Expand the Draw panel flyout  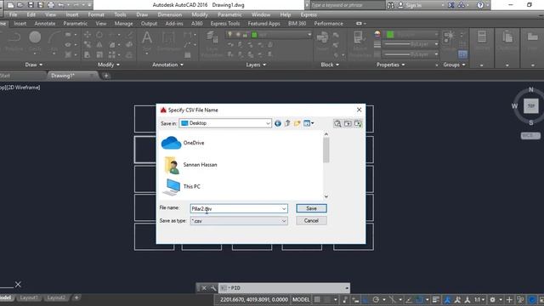click(x=34, y=65)
